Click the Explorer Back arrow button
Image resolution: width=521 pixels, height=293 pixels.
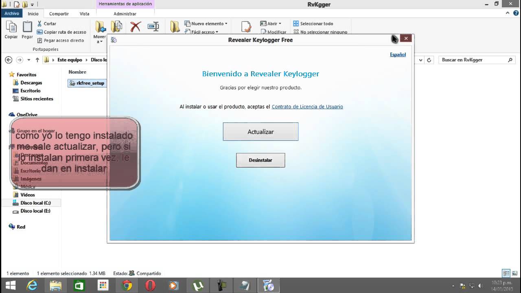coord(9,60)
